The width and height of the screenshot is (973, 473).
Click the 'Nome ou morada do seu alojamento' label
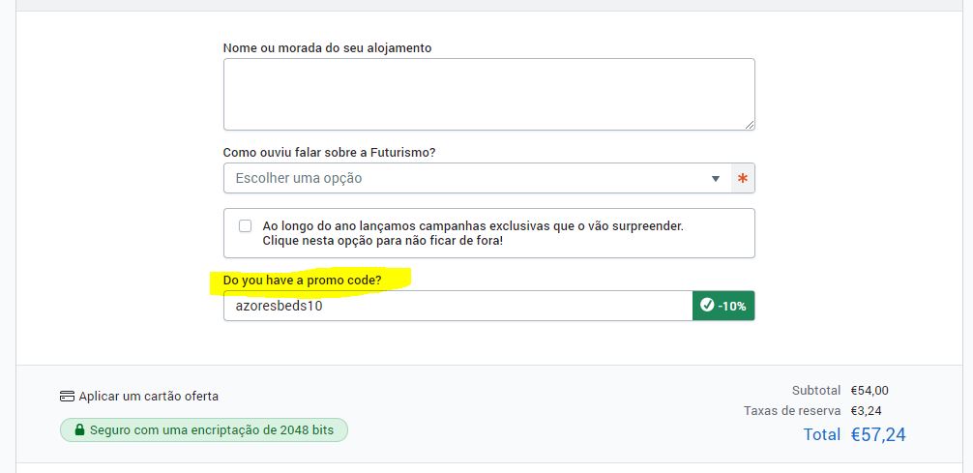click(327, 47)
